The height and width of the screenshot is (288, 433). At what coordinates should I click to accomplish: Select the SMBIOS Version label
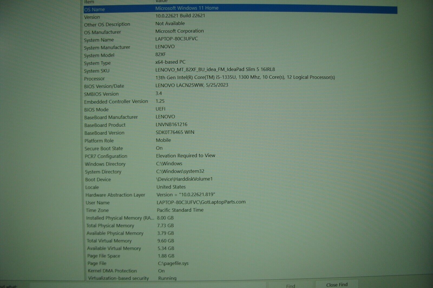pos(101,94)
